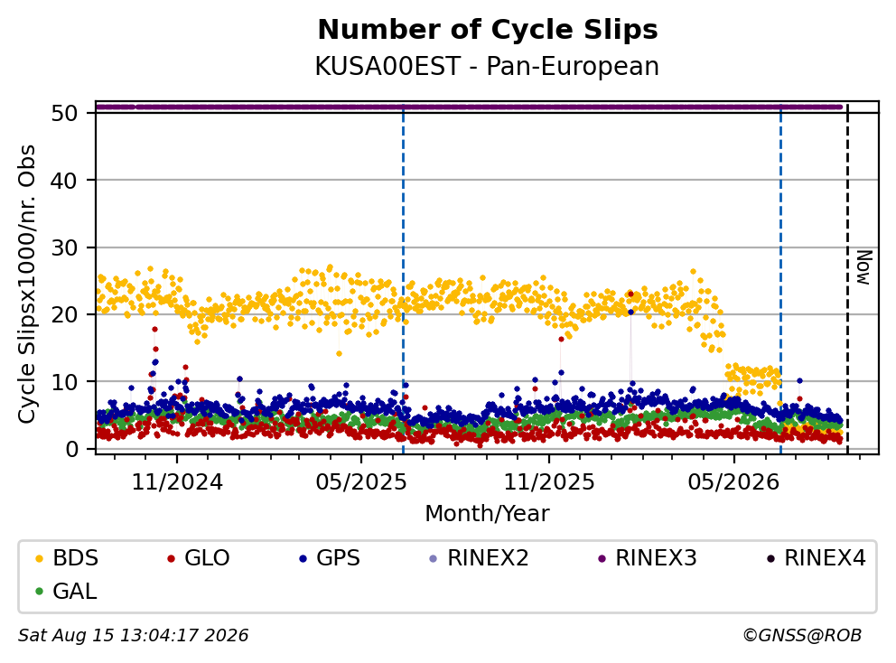Viewport: 896px width, 663px height.
Task: Select the GPS legend label
Action: point(339,558)
